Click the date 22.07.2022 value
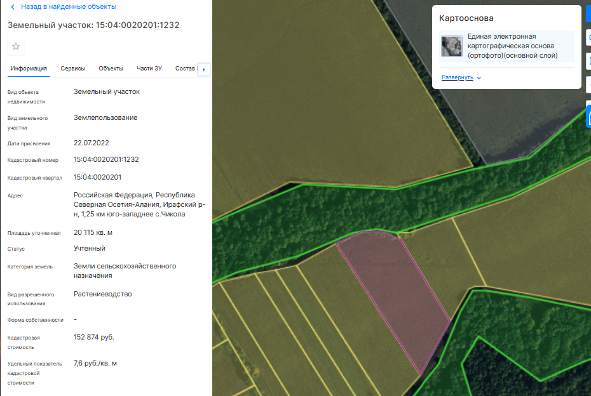Screen dimensions: 591x396 pyautogui.click(x=92, y=143)
